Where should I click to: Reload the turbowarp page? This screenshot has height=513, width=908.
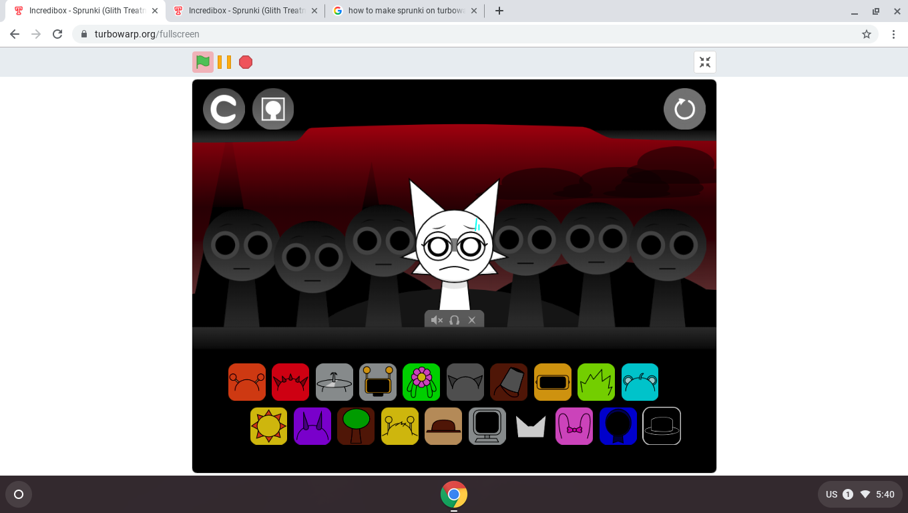(x=57, y=34)
